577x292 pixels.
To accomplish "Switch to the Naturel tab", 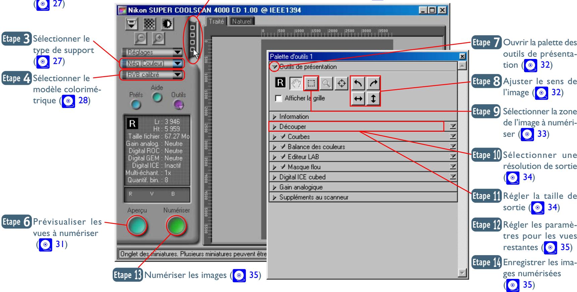I will click(x=242, y=21).
